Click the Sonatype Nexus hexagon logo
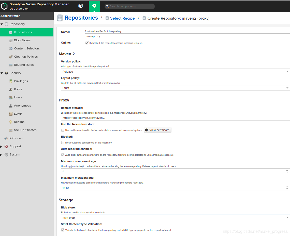This screenshot has width=290, height=236. [4, 6]
